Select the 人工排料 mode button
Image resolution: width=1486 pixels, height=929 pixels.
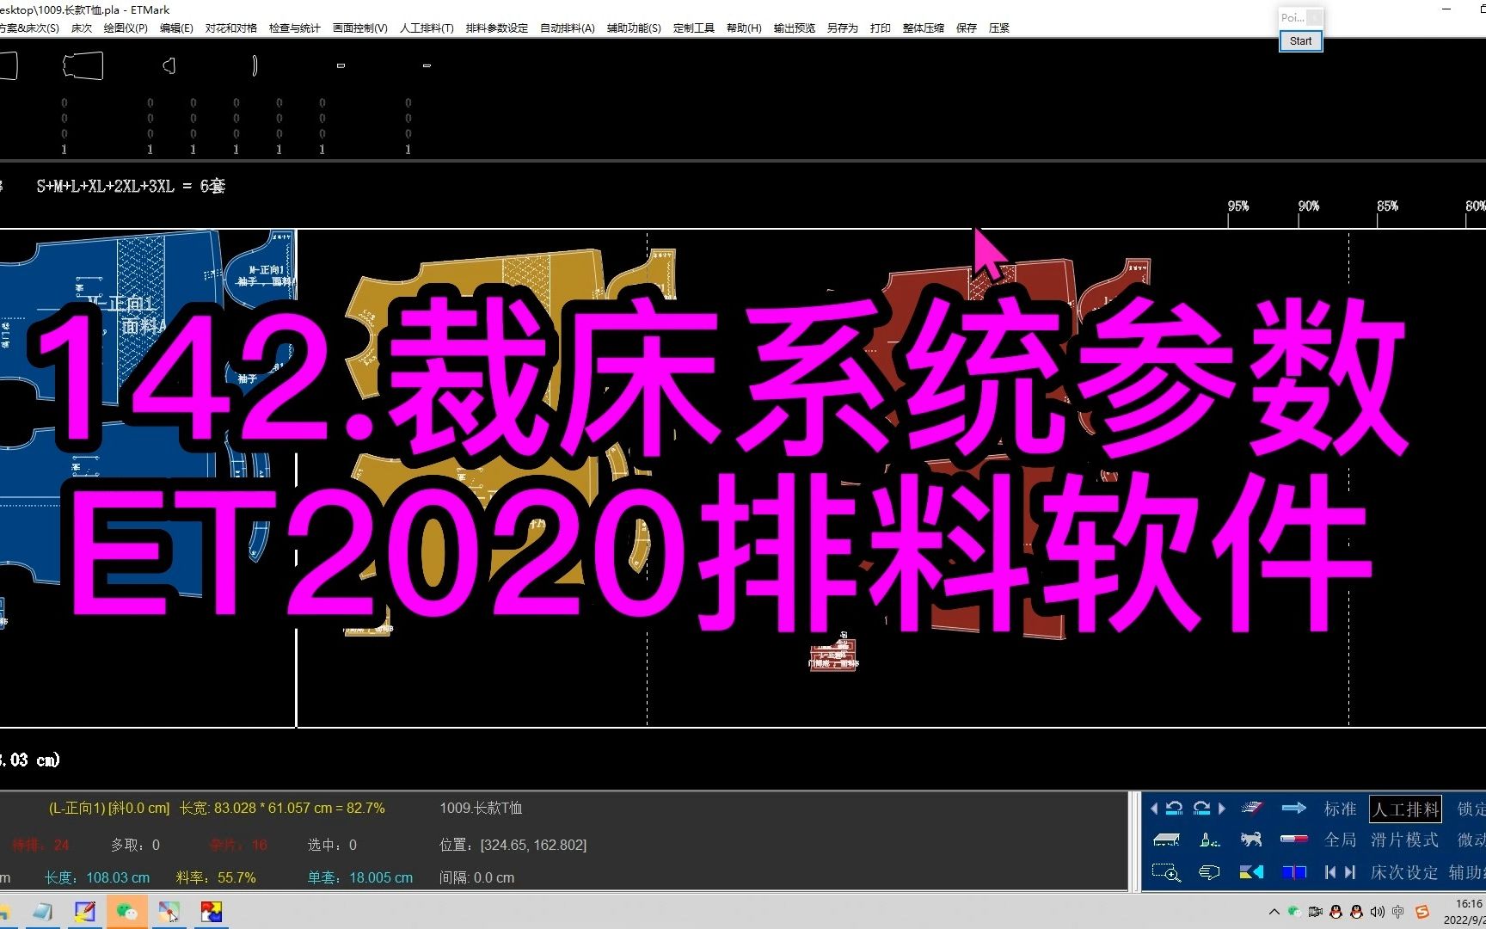tap(1405, 809)
